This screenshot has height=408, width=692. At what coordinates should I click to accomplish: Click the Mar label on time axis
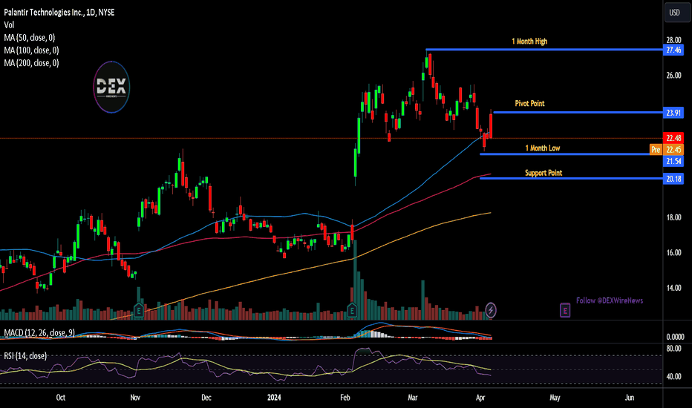click(x=413, y=398)
